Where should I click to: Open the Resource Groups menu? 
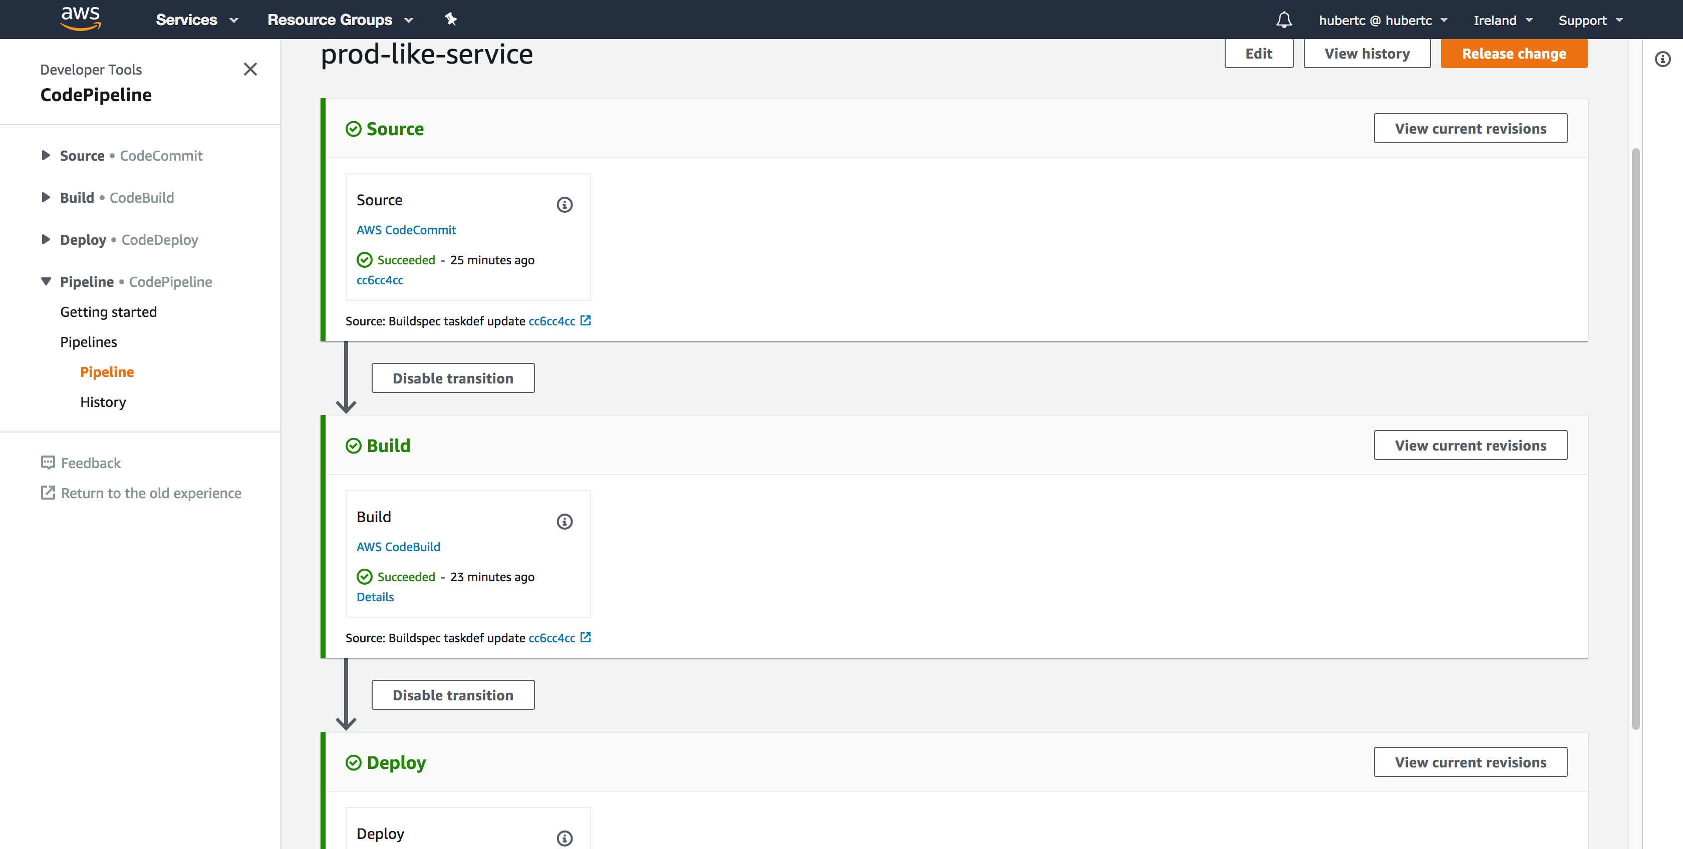pos(341,20)
